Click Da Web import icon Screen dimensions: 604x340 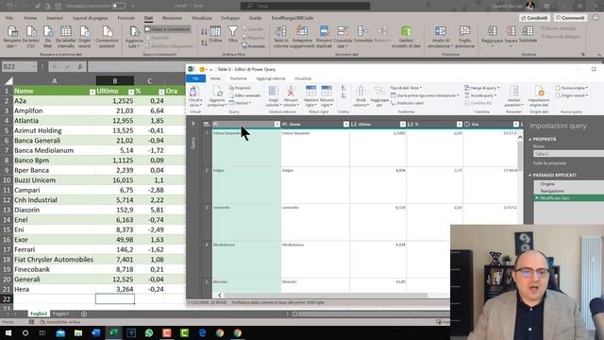[48, 37]
